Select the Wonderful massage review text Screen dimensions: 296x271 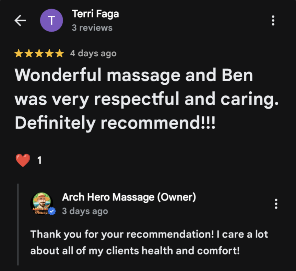tap(147, 99)
